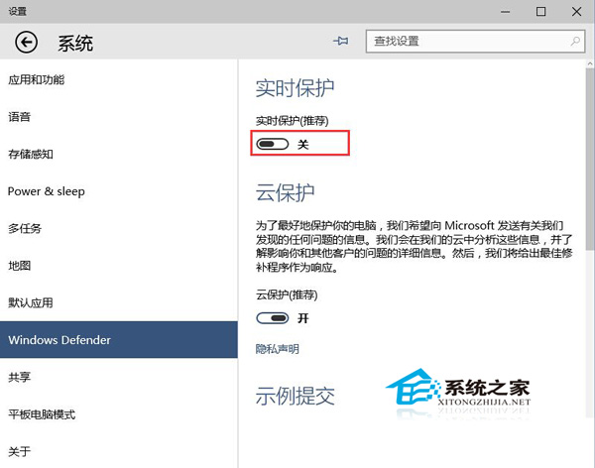Click the vertical scrollbar thumb
The width and height of the screenshot is (595, 468).
589,159
